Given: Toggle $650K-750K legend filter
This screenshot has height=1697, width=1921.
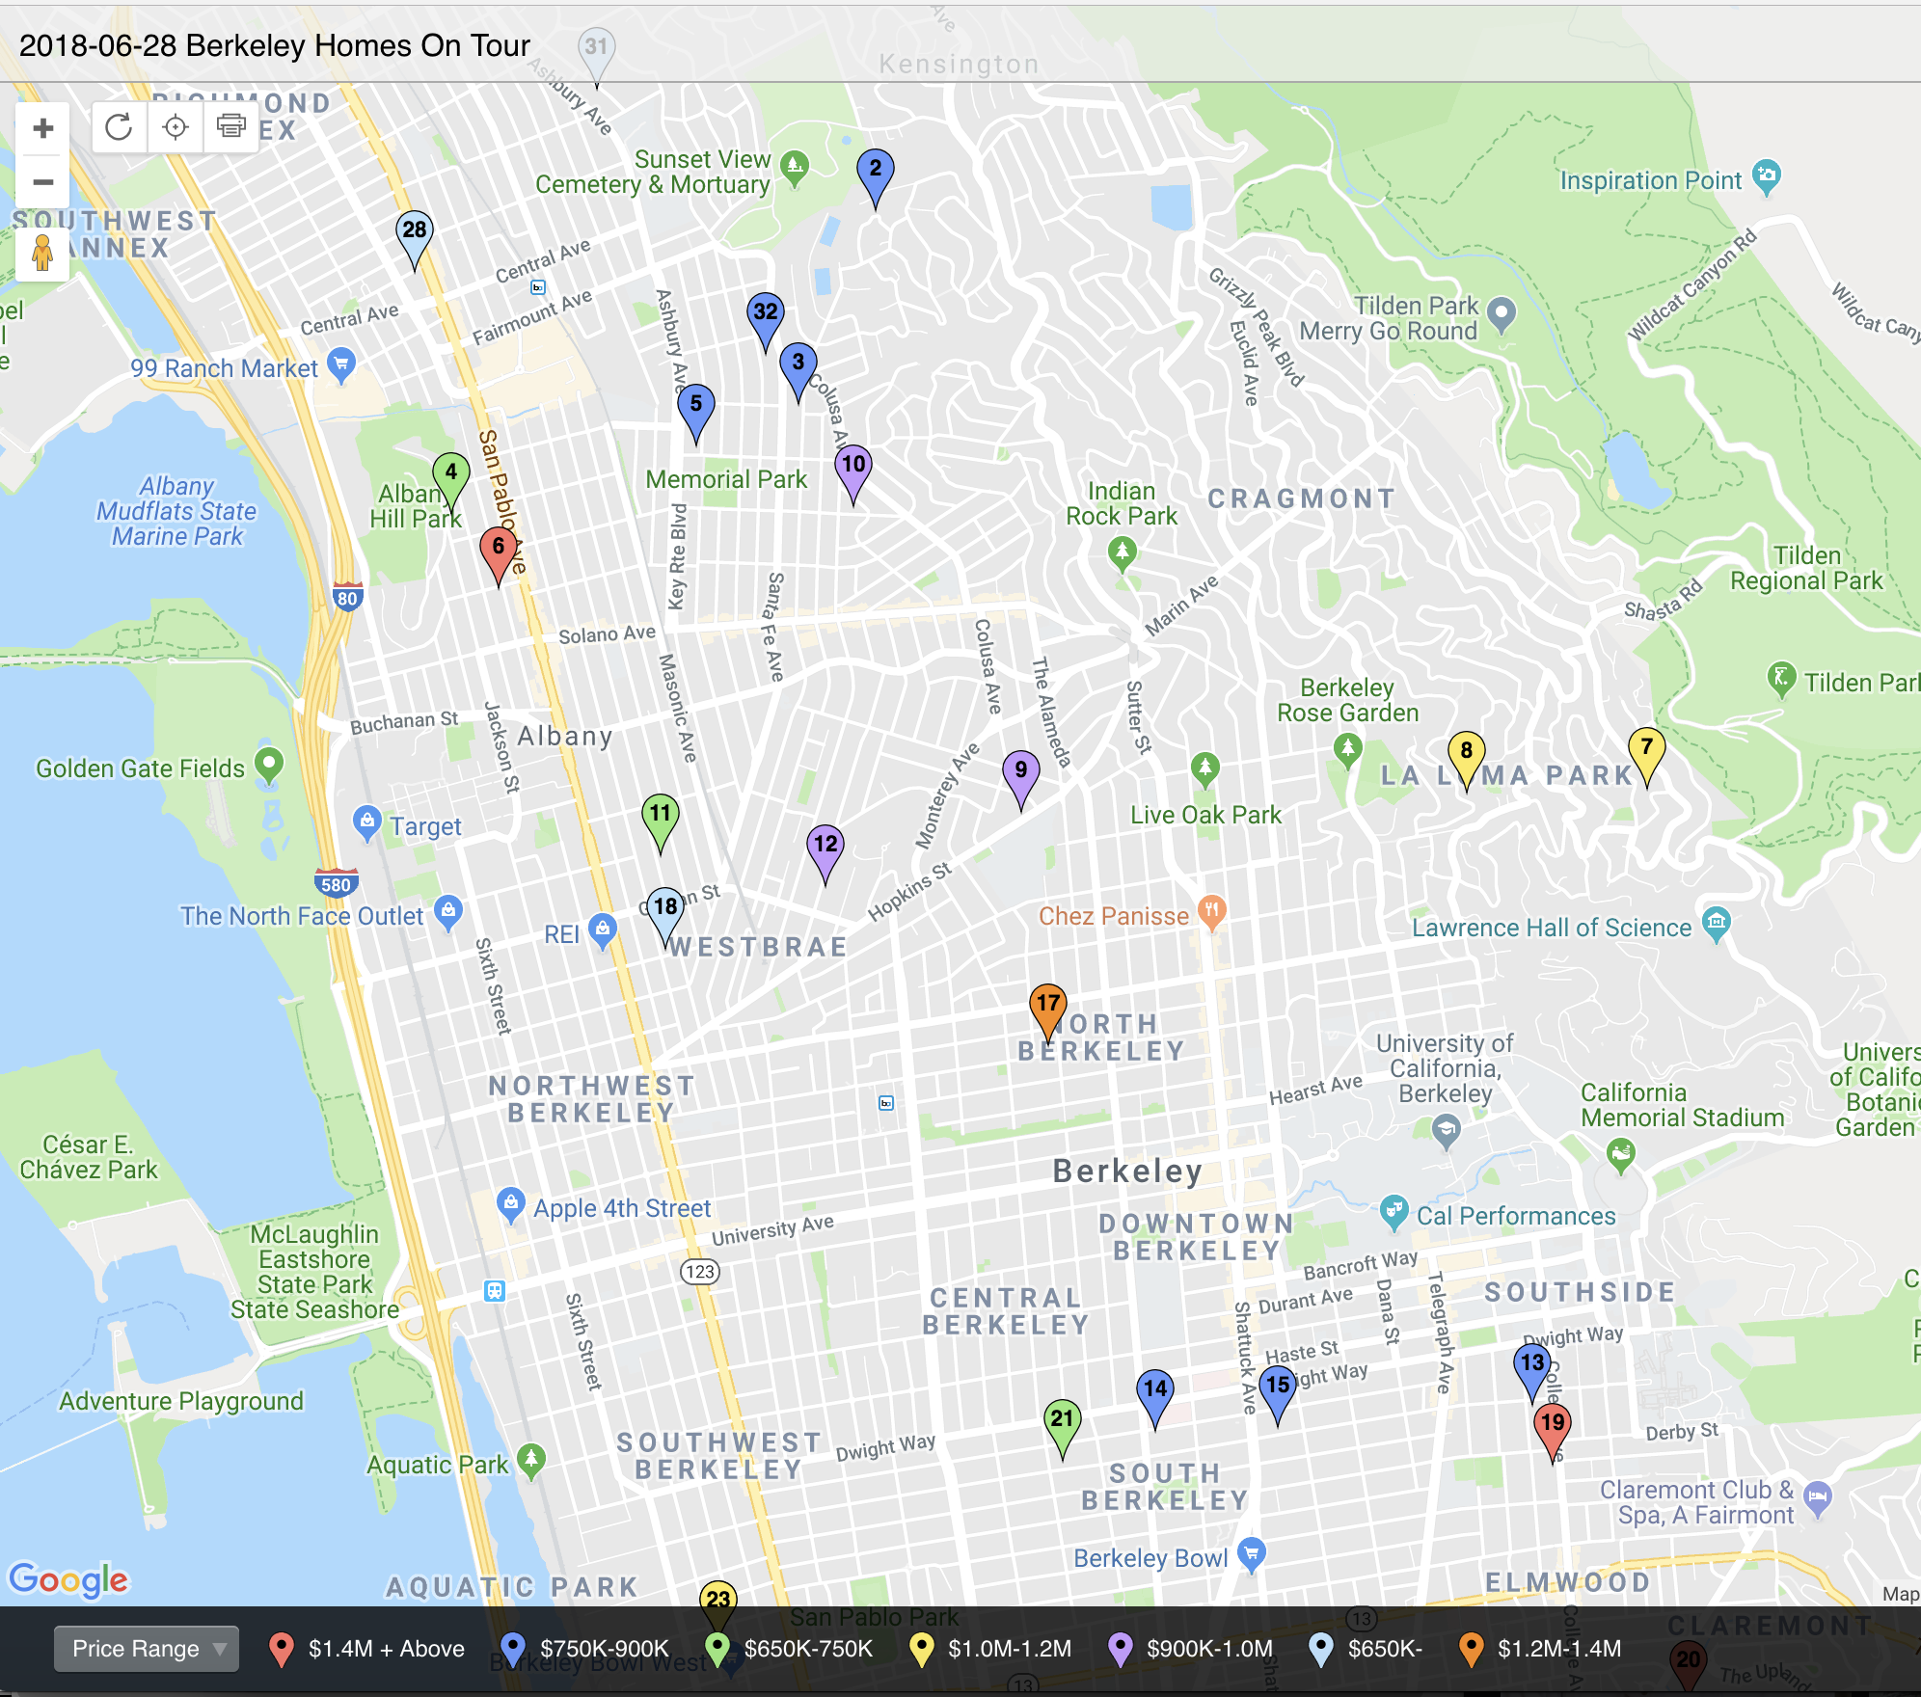Looking at the screenshot, I should 789,1649.
